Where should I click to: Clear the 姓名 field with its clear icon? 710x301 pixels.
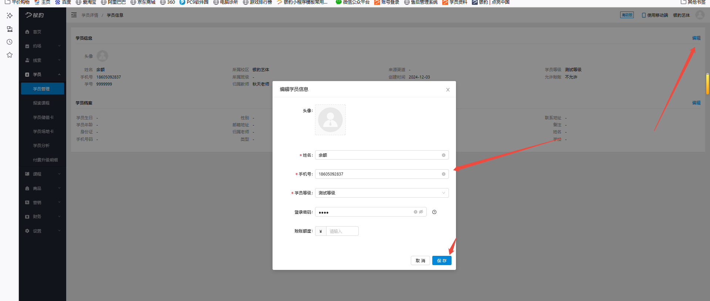443,155
